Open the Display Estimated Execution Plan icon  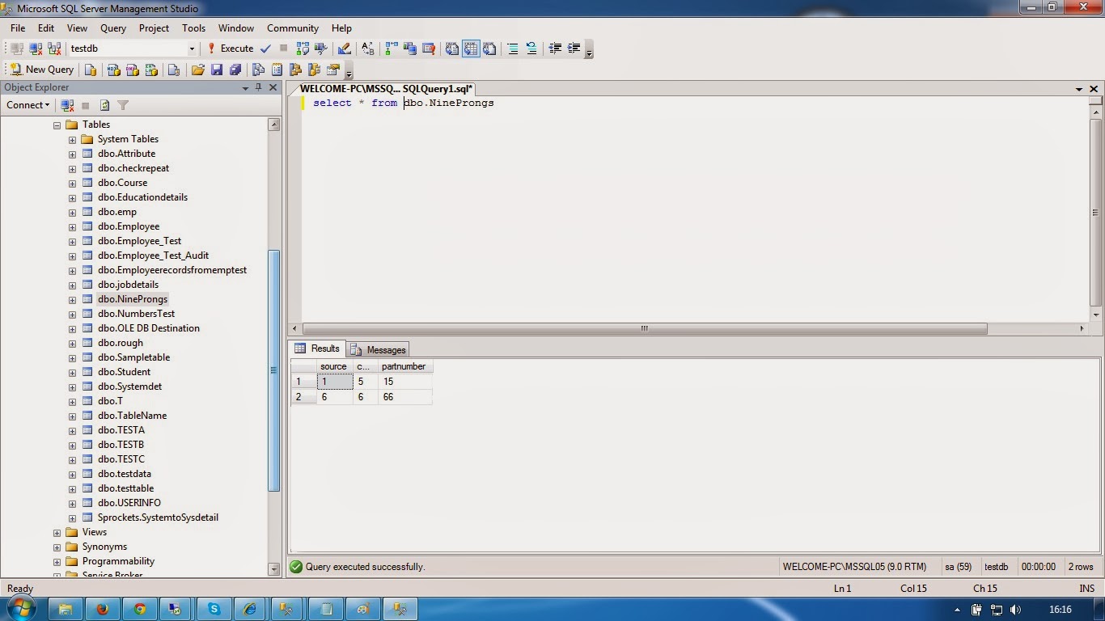pos(302,48)
